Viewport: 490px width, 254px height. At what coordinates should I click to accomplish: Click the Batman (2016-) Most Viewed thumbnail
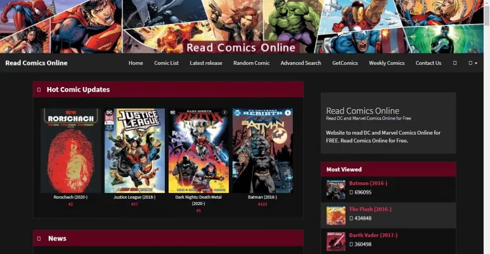coord(335,189)
